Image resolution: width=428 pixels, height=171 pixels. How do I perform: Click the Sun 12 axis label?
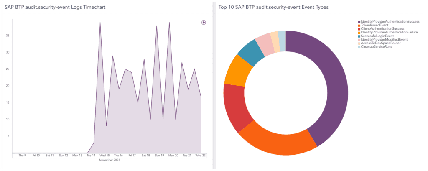click(x=64, y=156)
